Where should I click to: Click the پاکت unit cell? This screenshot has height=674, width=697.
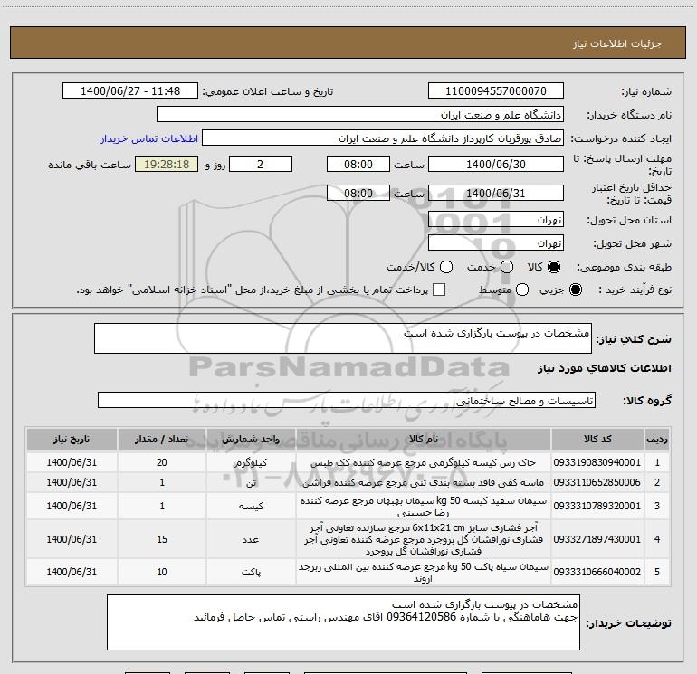click(251, 573)
